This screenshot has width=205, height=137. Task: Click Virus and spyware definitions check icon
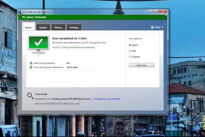[x=31, y=67]
